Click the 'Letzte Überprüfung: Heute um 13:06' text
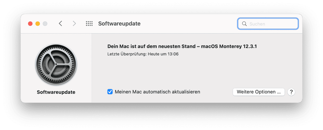The height and width of the screenshot is (130, 323). (x=143, y=54)
